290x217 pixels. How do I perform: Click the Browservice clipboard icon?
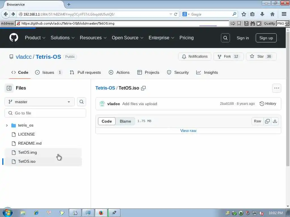pyautogui.click(x=259, y=23)
